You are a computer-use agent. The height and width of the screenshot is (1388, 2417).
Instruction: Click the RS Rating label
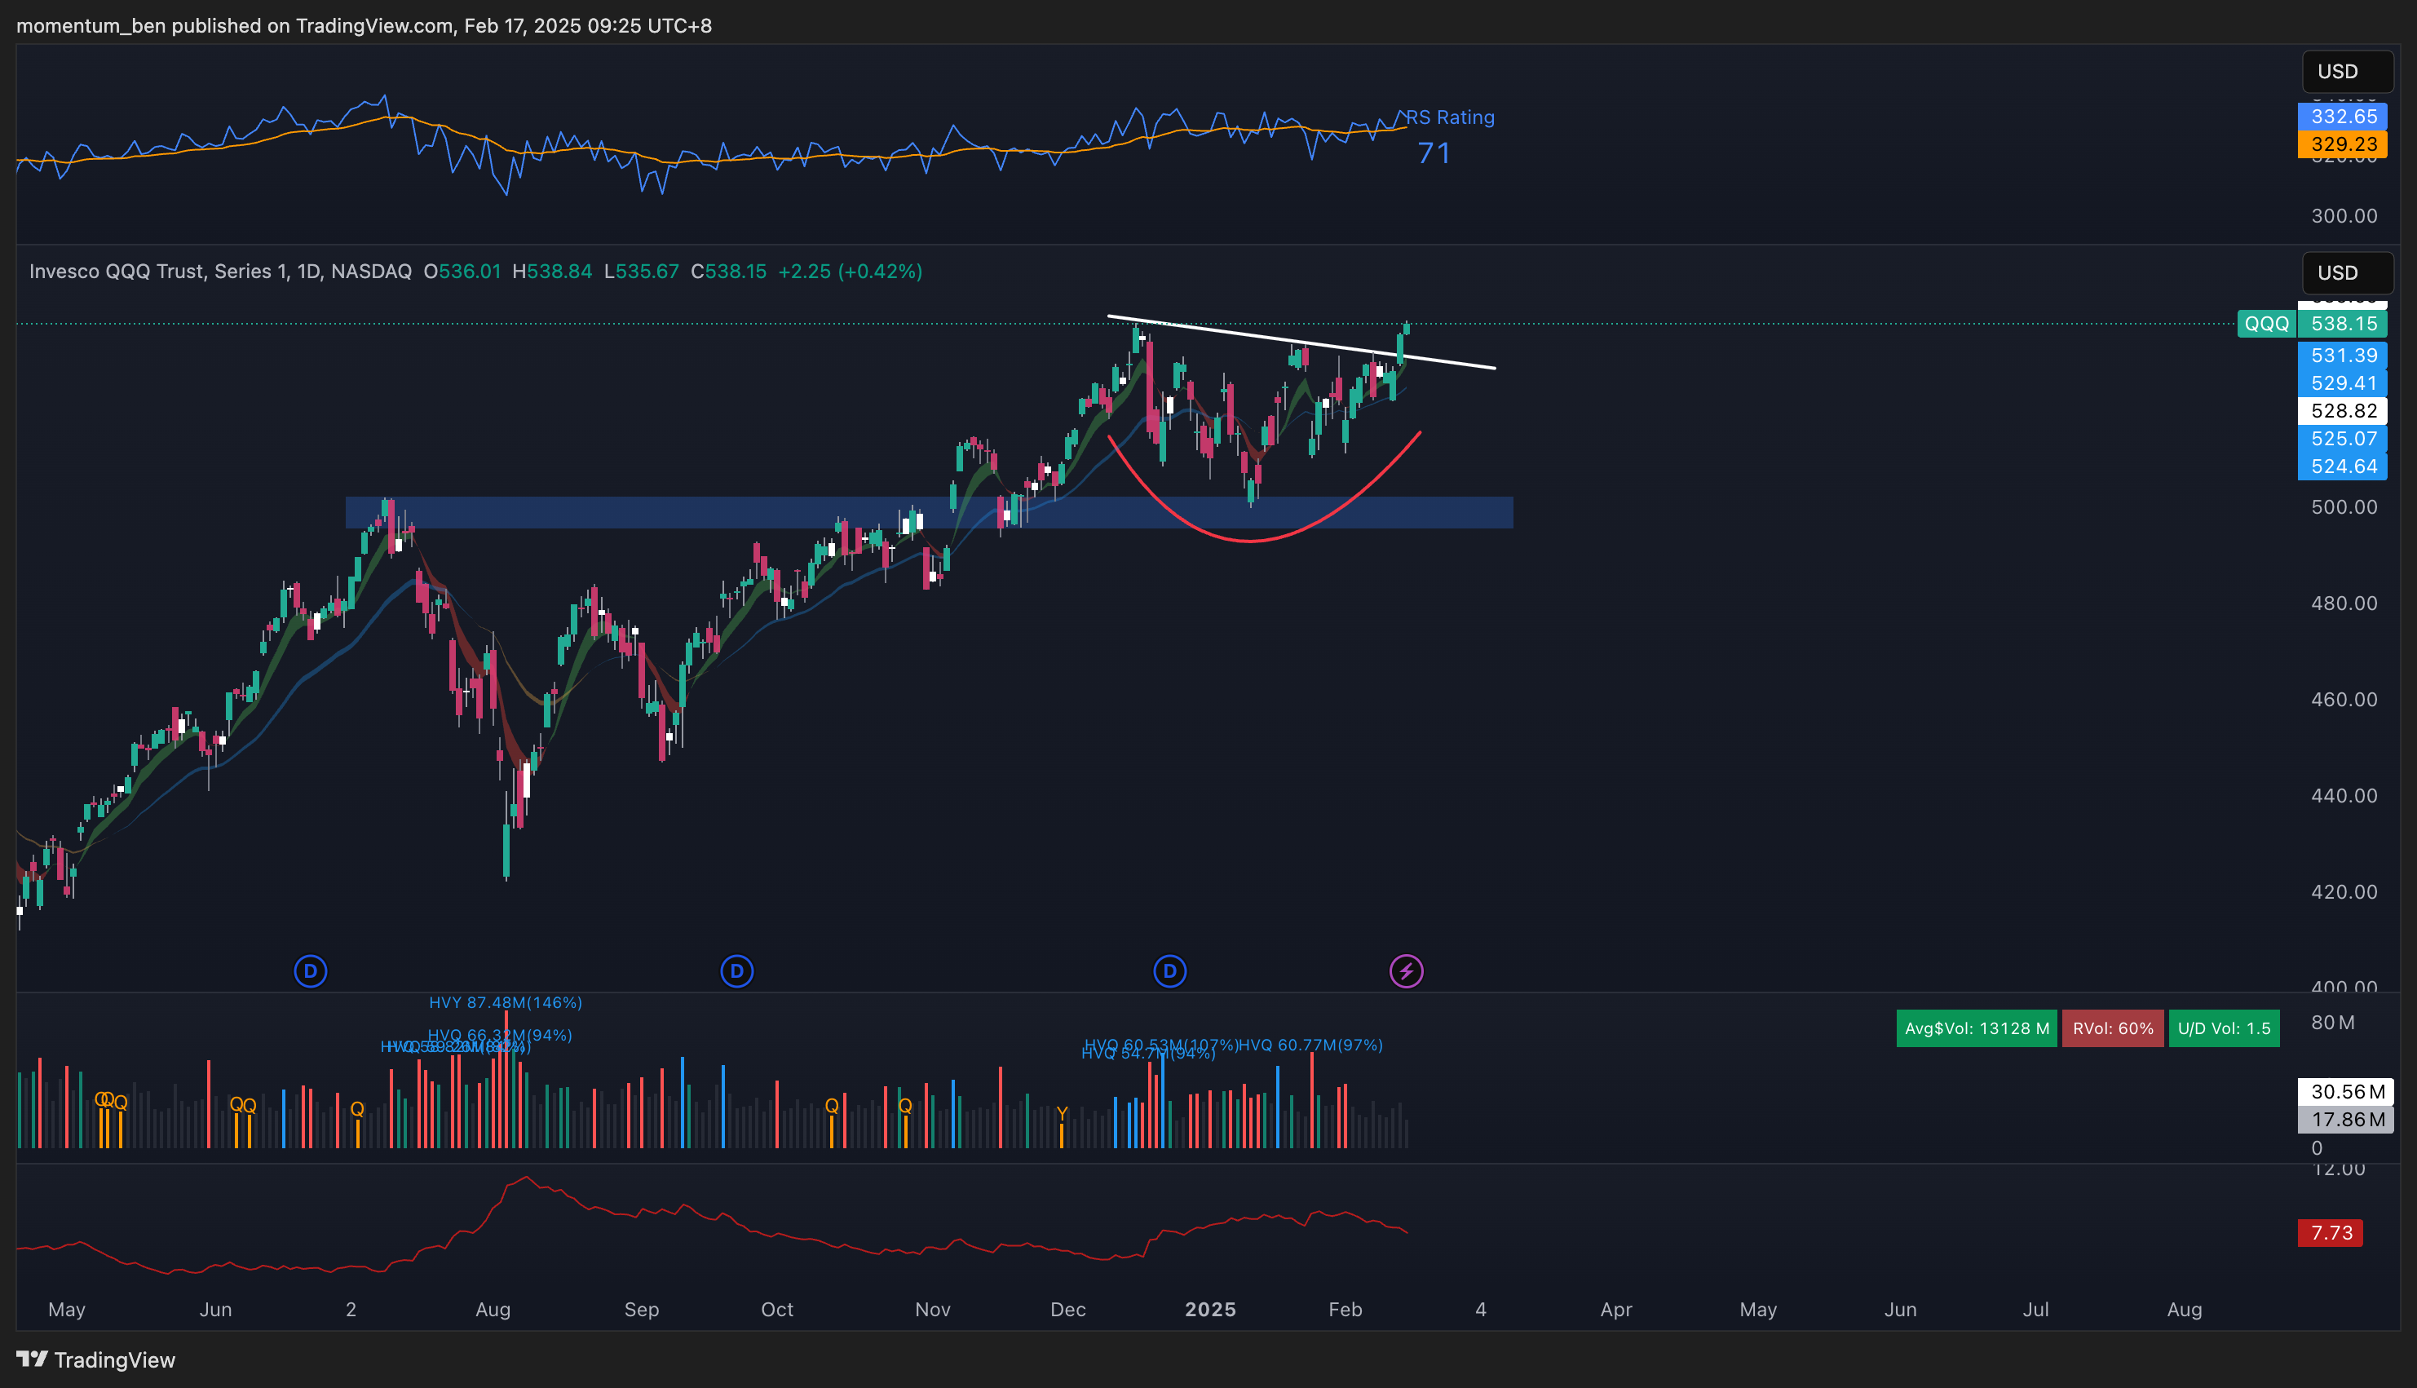[x=1450, y=117]
